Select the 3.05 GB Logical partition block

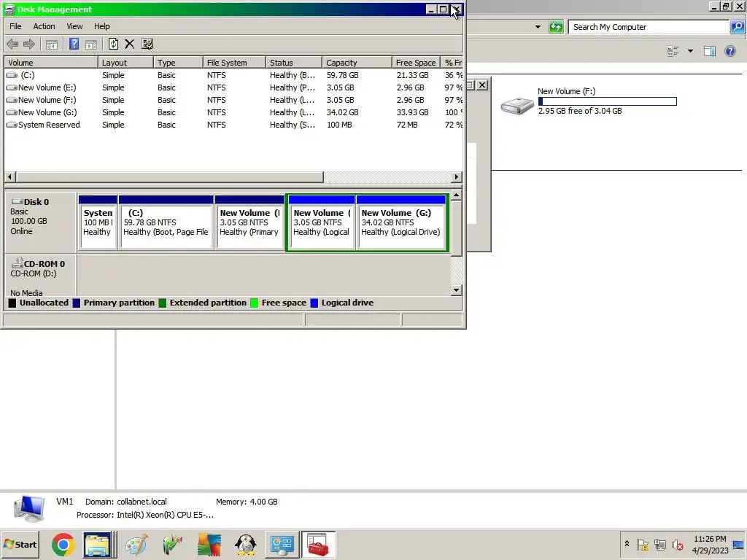tap(322, 222)
